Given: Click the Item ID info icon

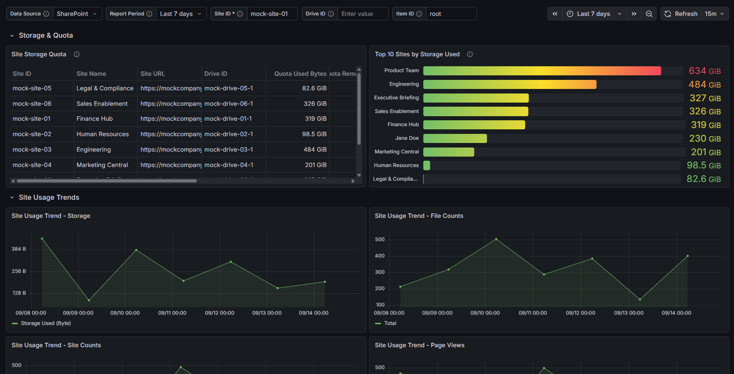Looking at the screenshot, I should (x=419, y=14).
